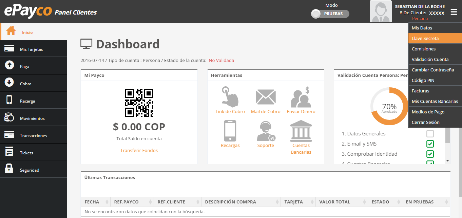Click the Persona account type label
The height and width of the screenshot is (218, 462).
point(420,19)
